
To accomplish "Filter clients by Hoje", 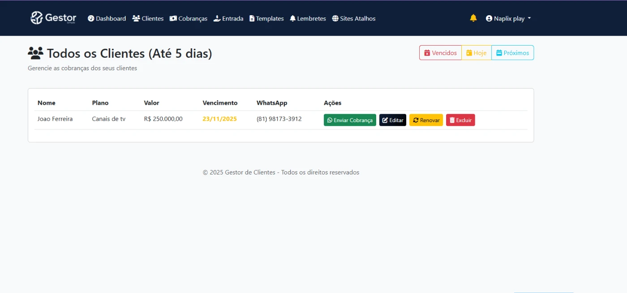I will (x=477, y=53).
